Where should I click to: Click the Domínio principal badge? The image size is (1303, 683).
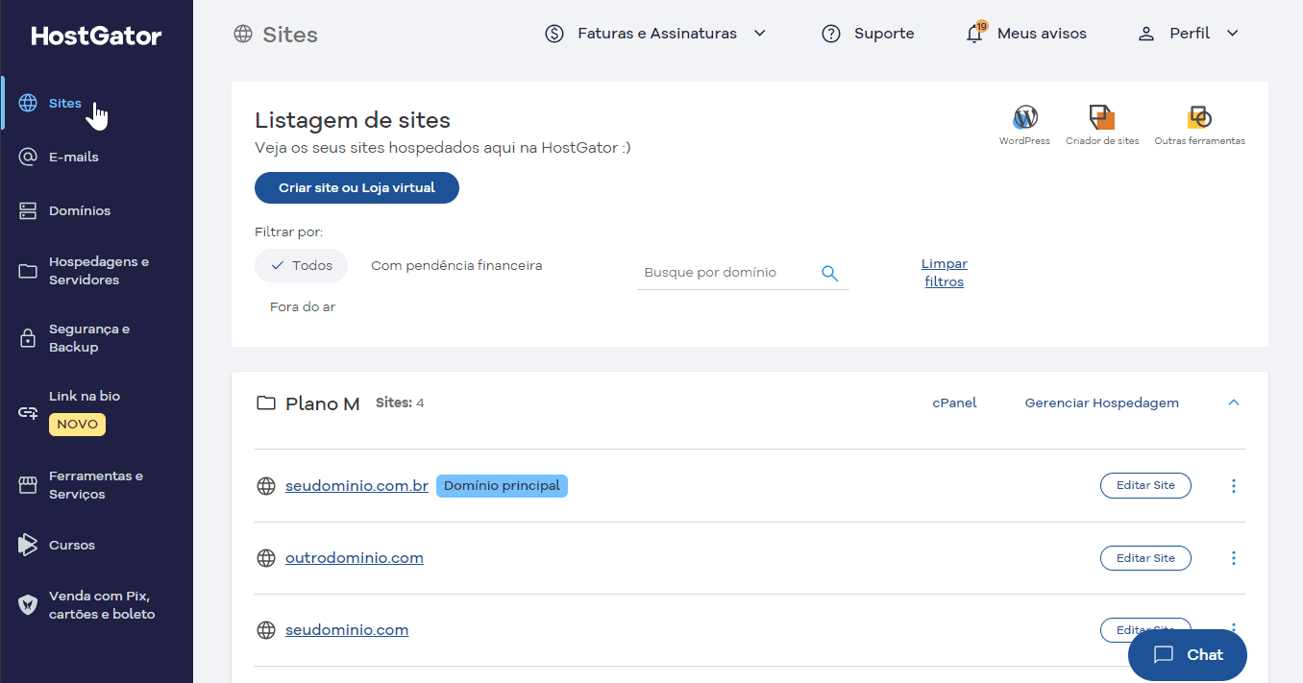tap(502, 486)
